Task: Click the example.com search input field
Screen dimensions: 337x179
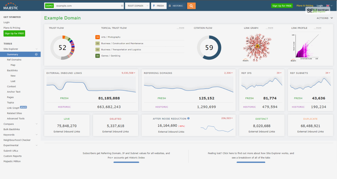Action: pos(87,6)
